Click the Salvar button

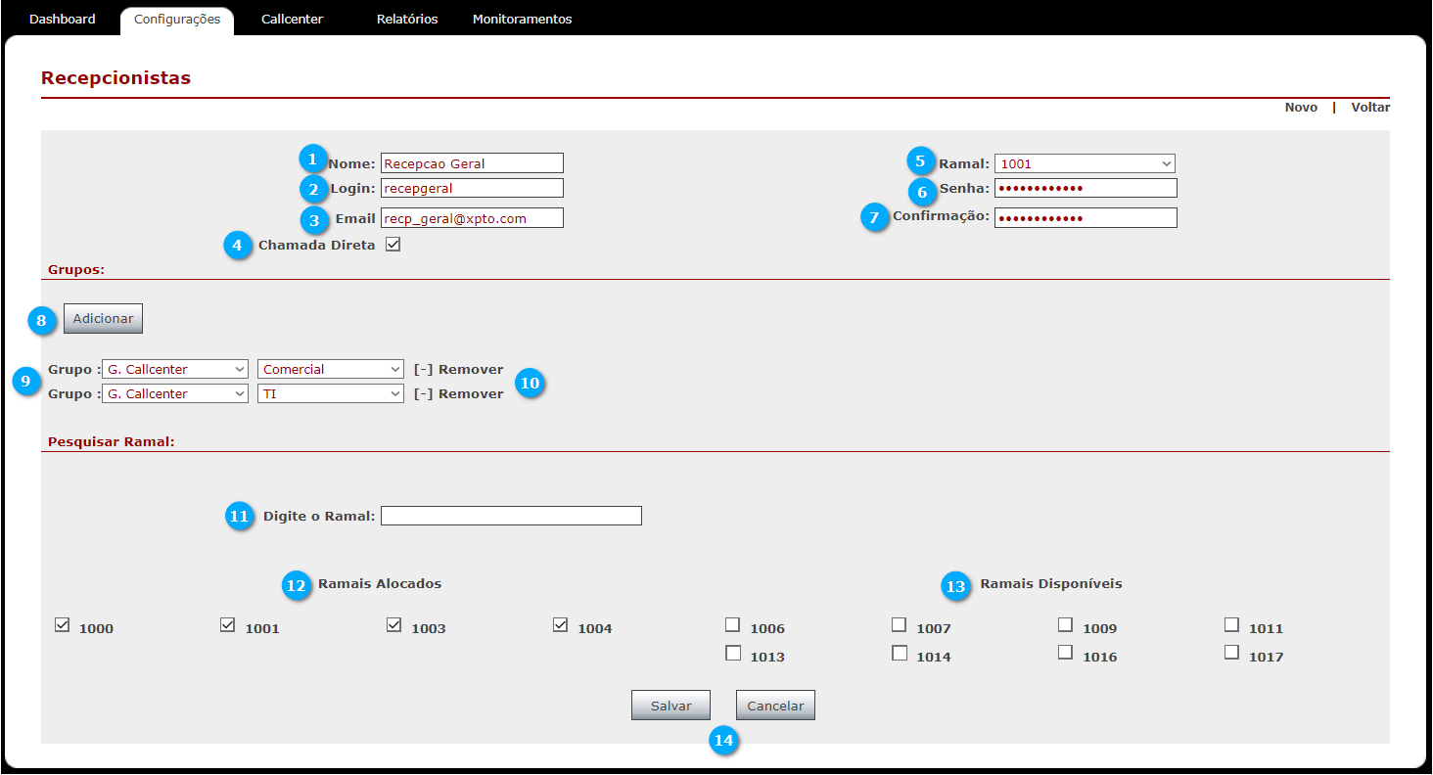tap(670, 706)
